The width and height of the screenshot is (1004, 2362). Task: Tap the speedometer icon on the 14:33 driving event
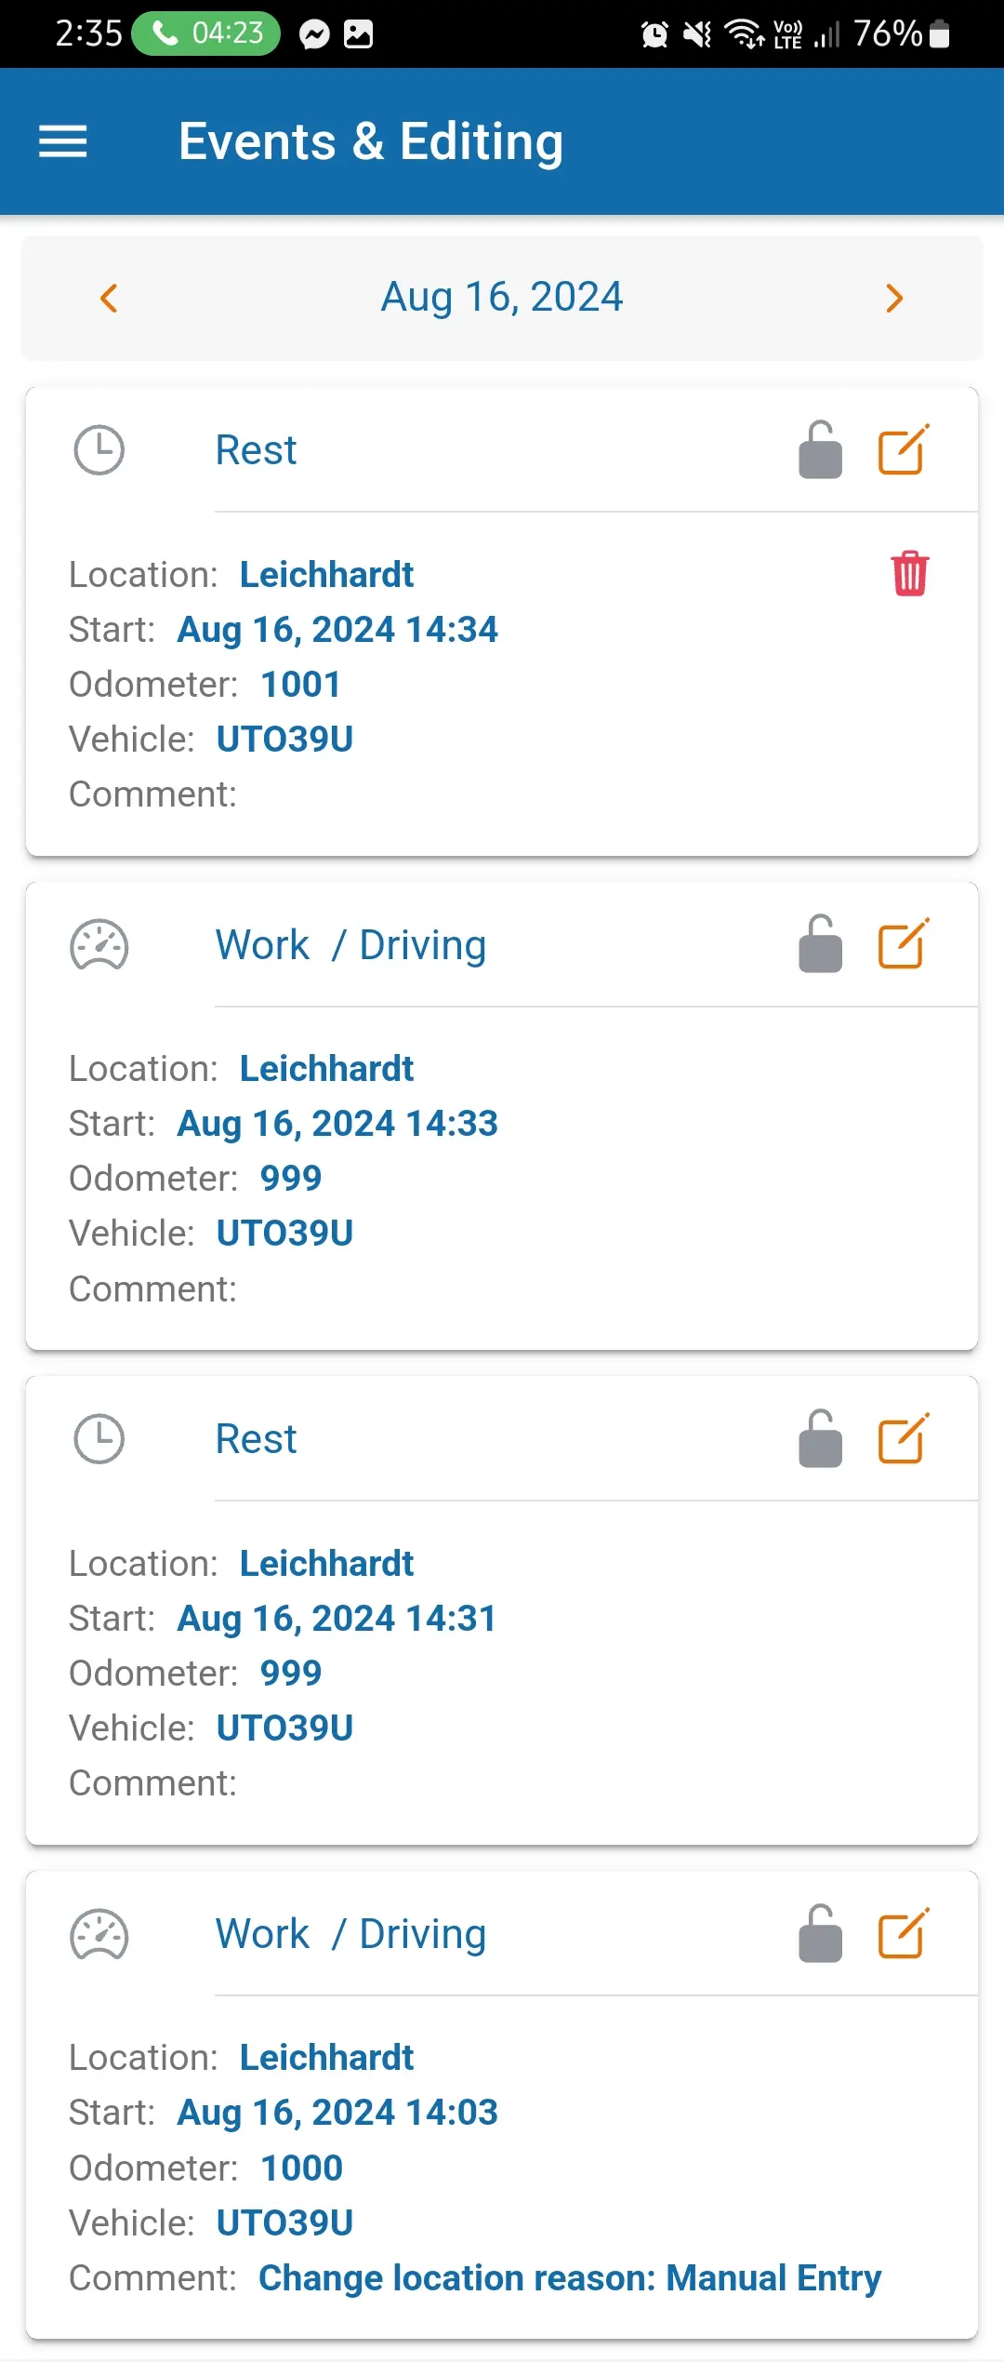pyautogui.click(x=99, y=945)
